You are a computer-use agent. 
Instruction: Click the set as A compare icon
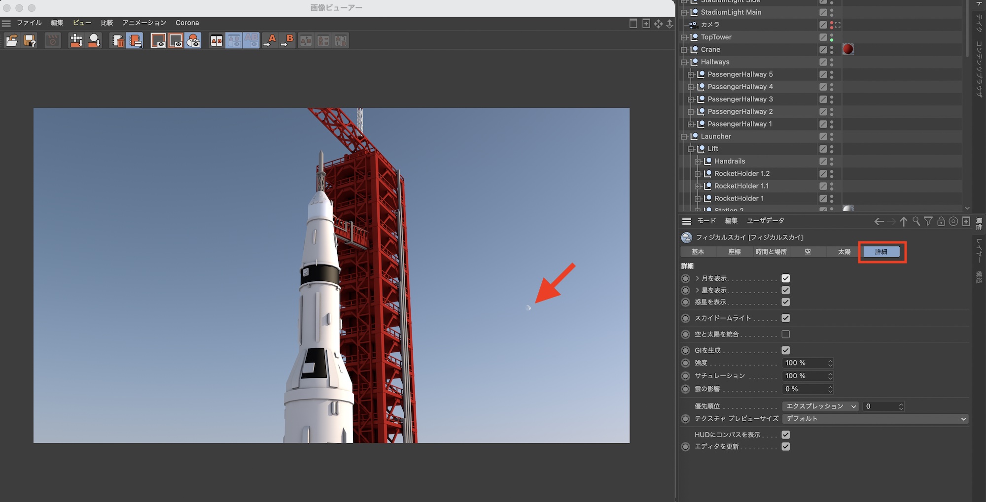point(270,40)
